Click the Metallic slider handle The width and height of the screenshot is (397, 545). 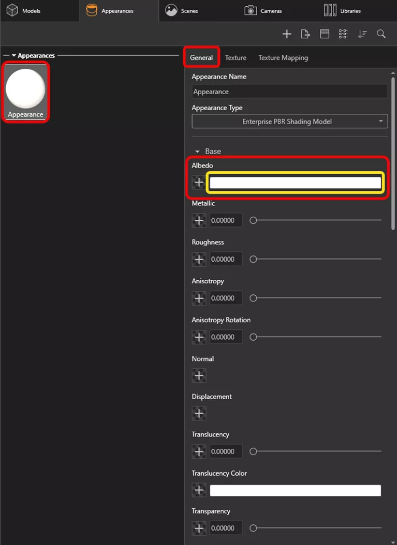[253, 220]
